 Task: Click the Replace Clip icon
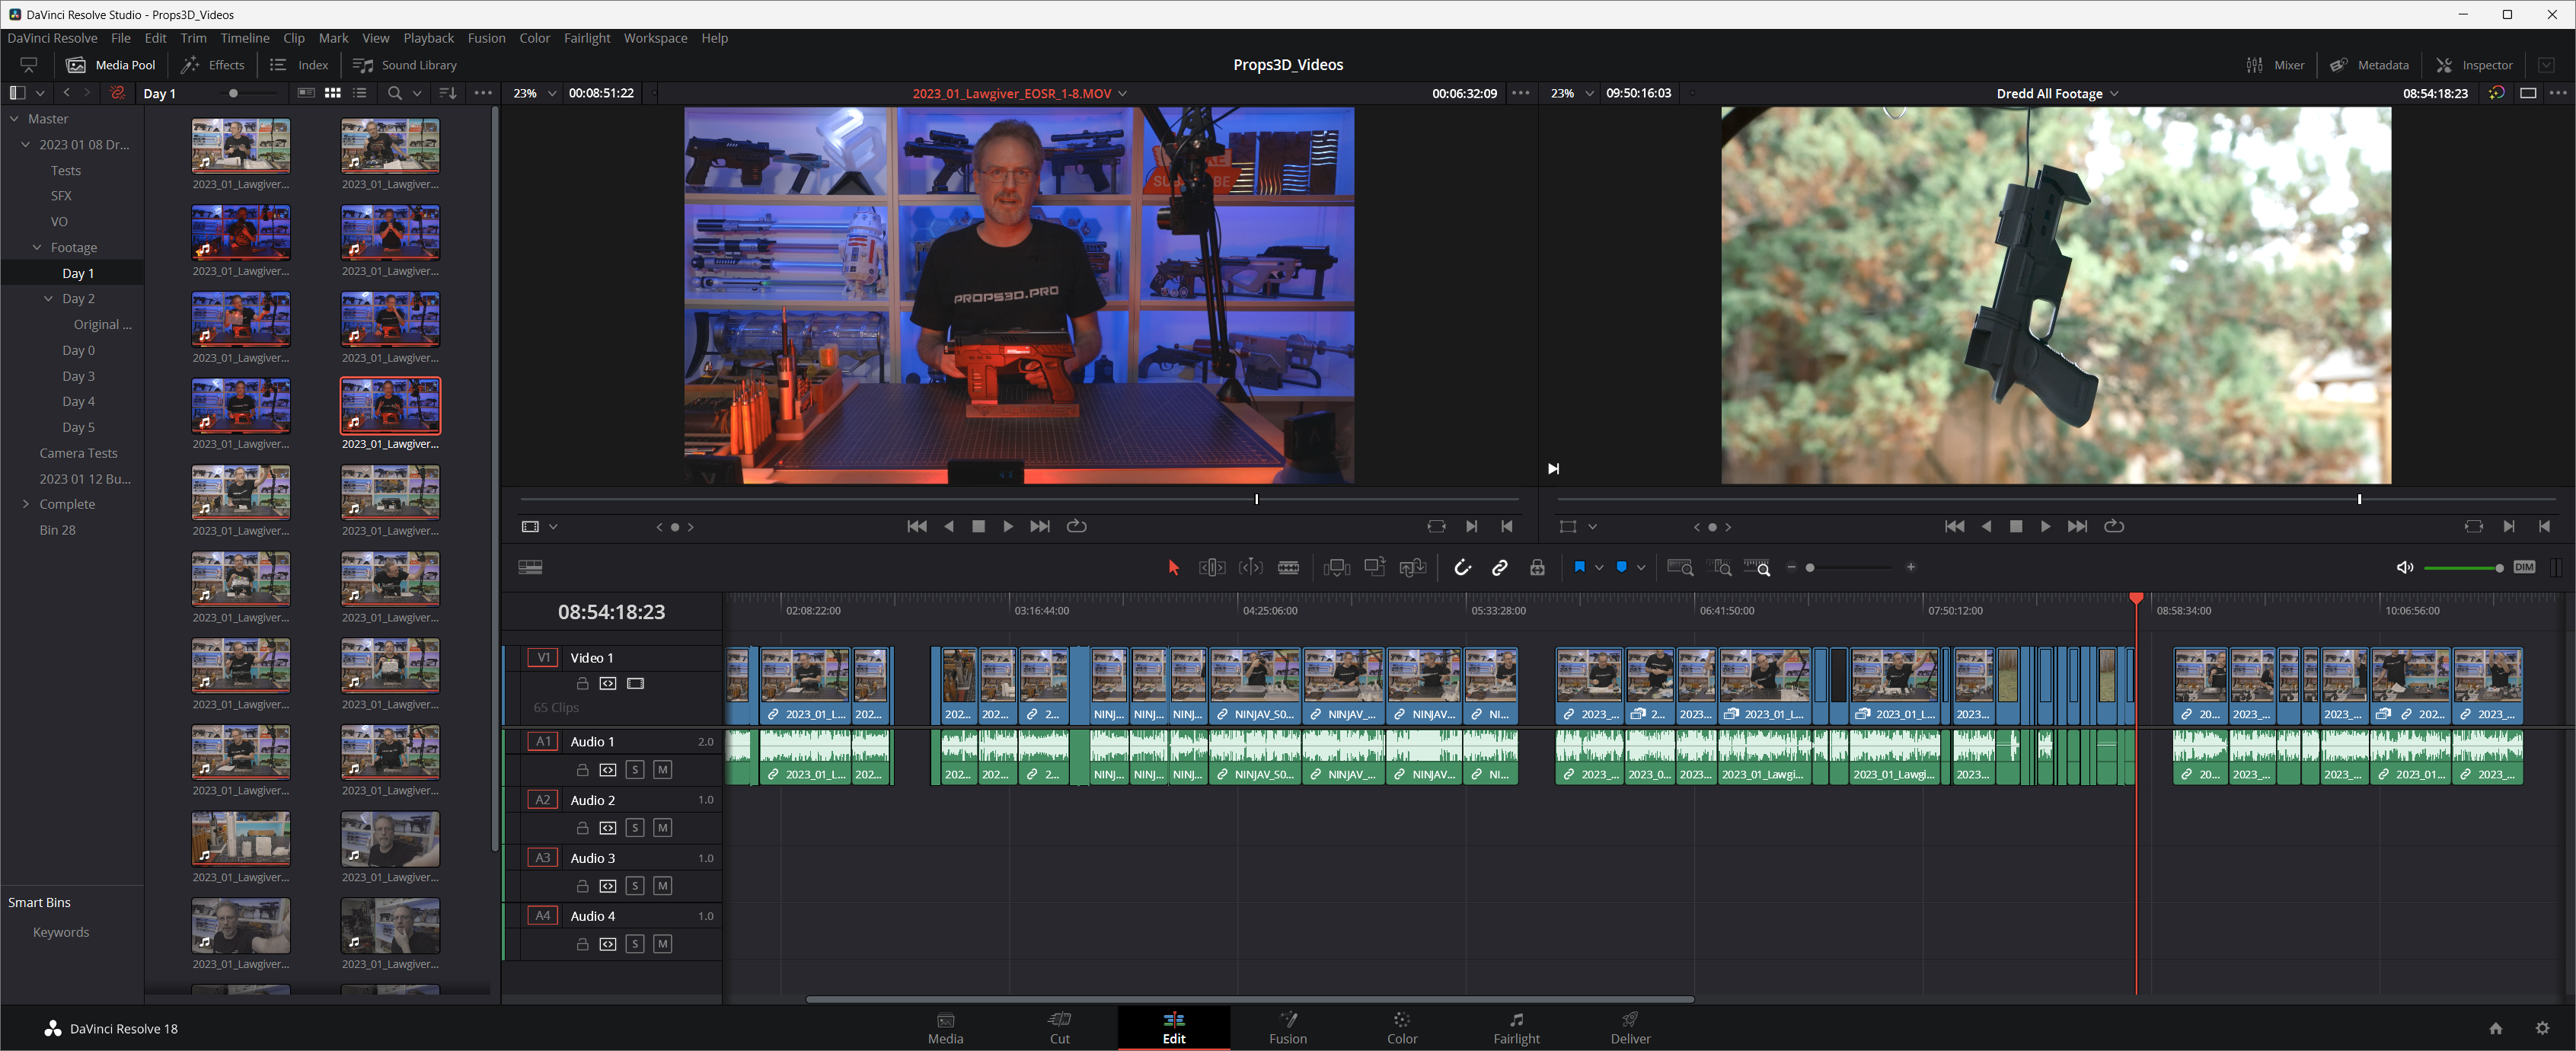click(1412, 568)
